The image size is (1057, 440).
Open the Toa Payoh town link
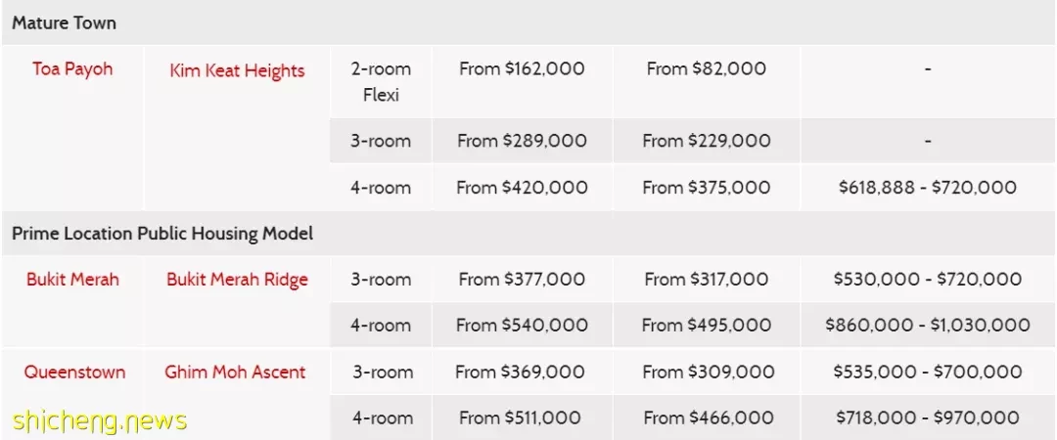72,68
